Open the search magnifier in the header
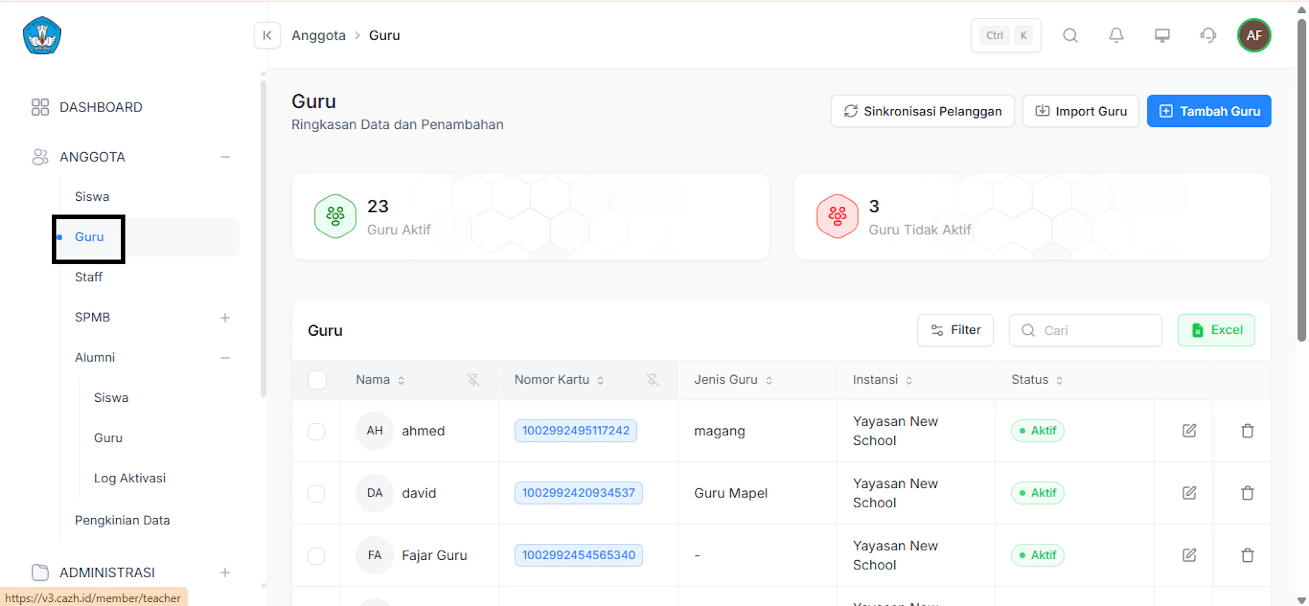 point(1070,35)
